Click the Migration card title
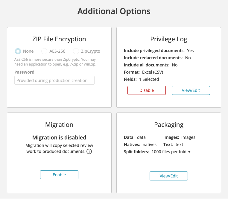 click(x=59, y=125)
